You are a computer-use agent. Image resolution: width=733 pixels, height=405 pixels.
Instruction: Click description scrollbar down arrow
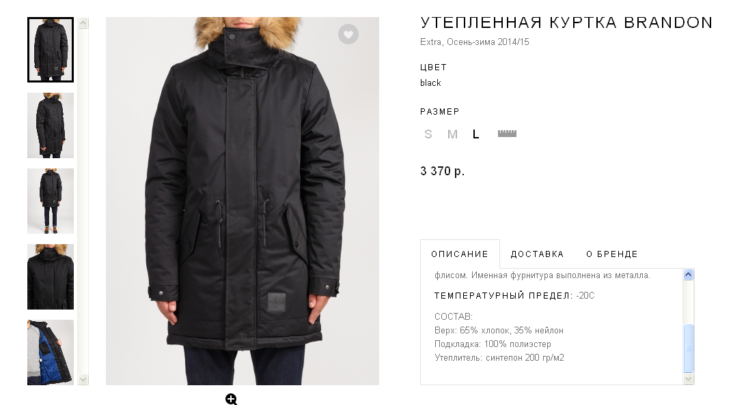coord(688,379)
